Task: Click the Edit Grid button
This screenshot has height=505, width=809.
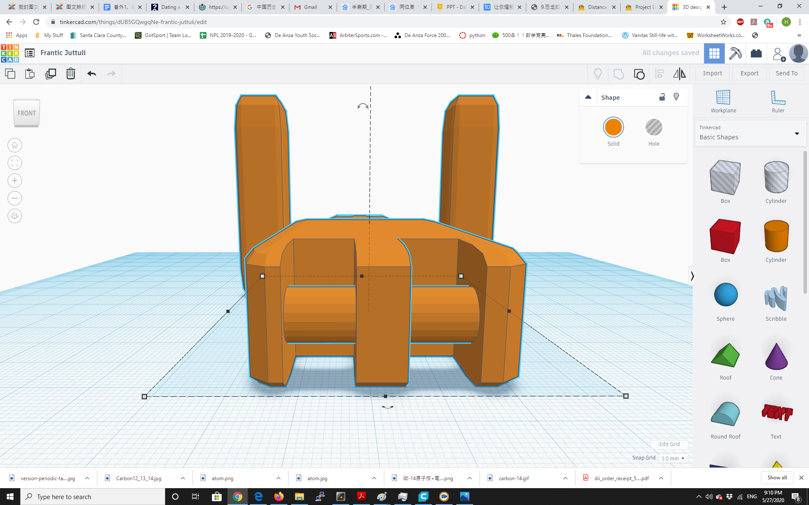Action: [669, 444]
